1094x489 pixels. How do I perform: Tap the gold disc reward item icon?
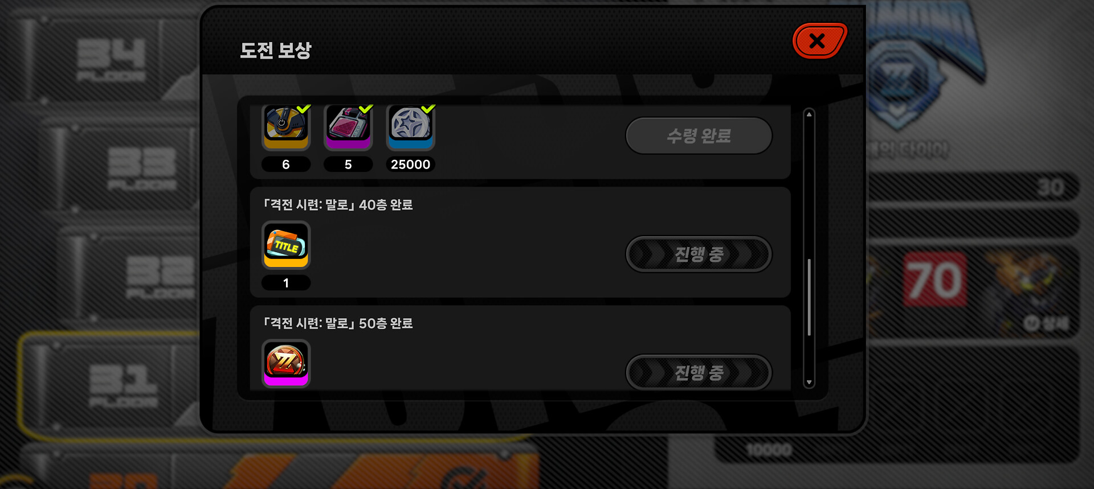coord(286,128)
